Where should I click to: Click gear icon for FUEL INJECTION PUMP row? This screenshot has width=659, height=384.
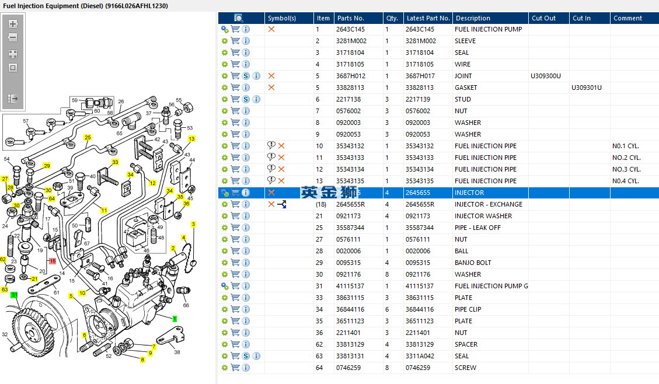225,29
